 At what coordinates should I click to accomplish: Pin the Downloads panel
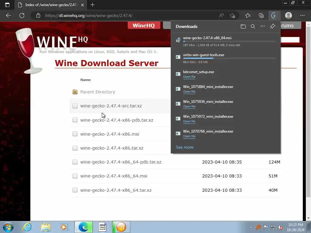click(x=272, y=26)
